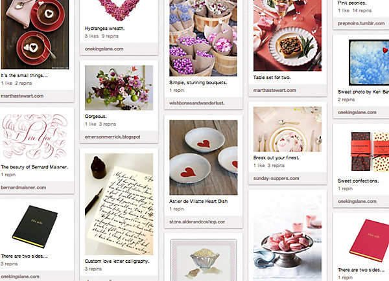The width and height of the screenshot is (389, 281).
Task: Visit the store.alderandcoshop.com source link
Action: [197, 222]
